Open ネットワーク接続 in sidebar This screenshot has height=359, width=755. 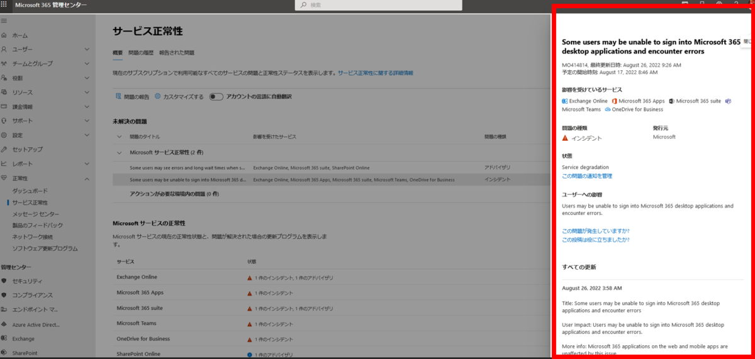coord(33,236)
